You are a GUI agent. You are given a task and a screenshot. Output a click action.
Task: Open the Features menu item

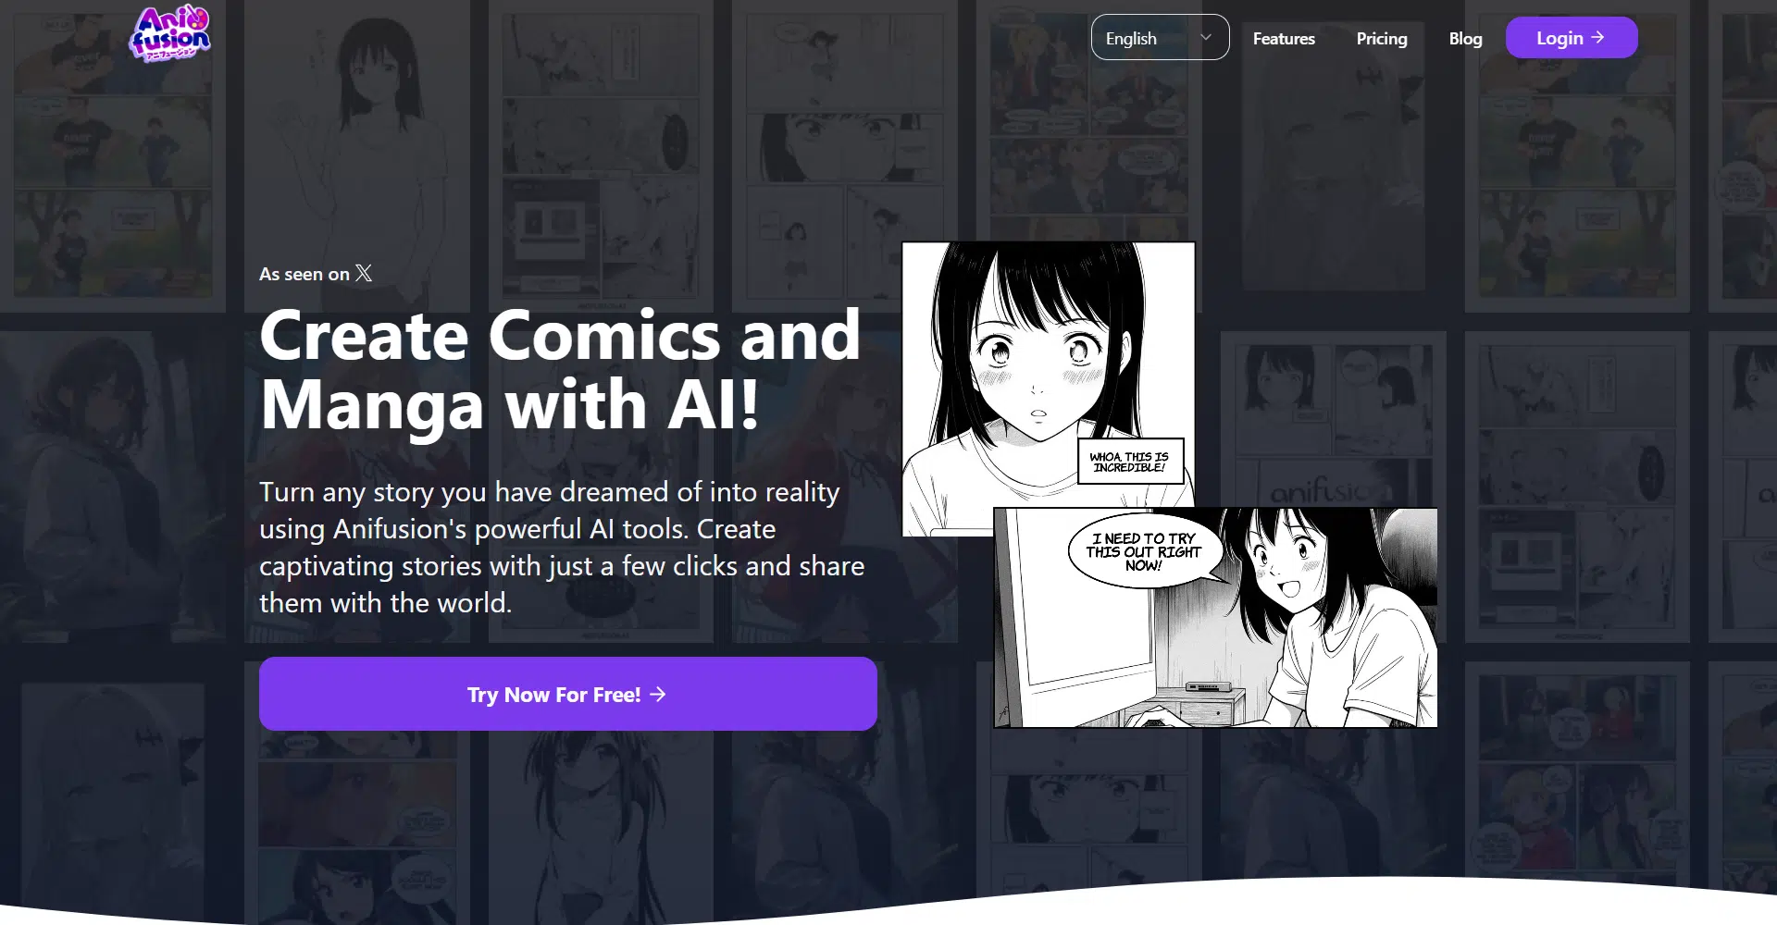(x=1284, y=38)
